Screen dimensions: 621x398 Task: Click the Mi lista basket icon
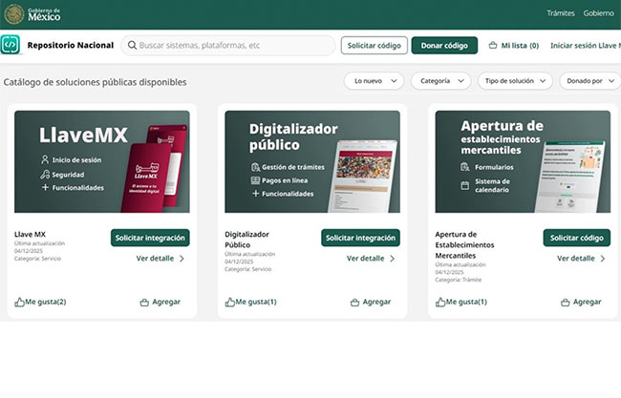pyautogui.click(x=493, y=45)
